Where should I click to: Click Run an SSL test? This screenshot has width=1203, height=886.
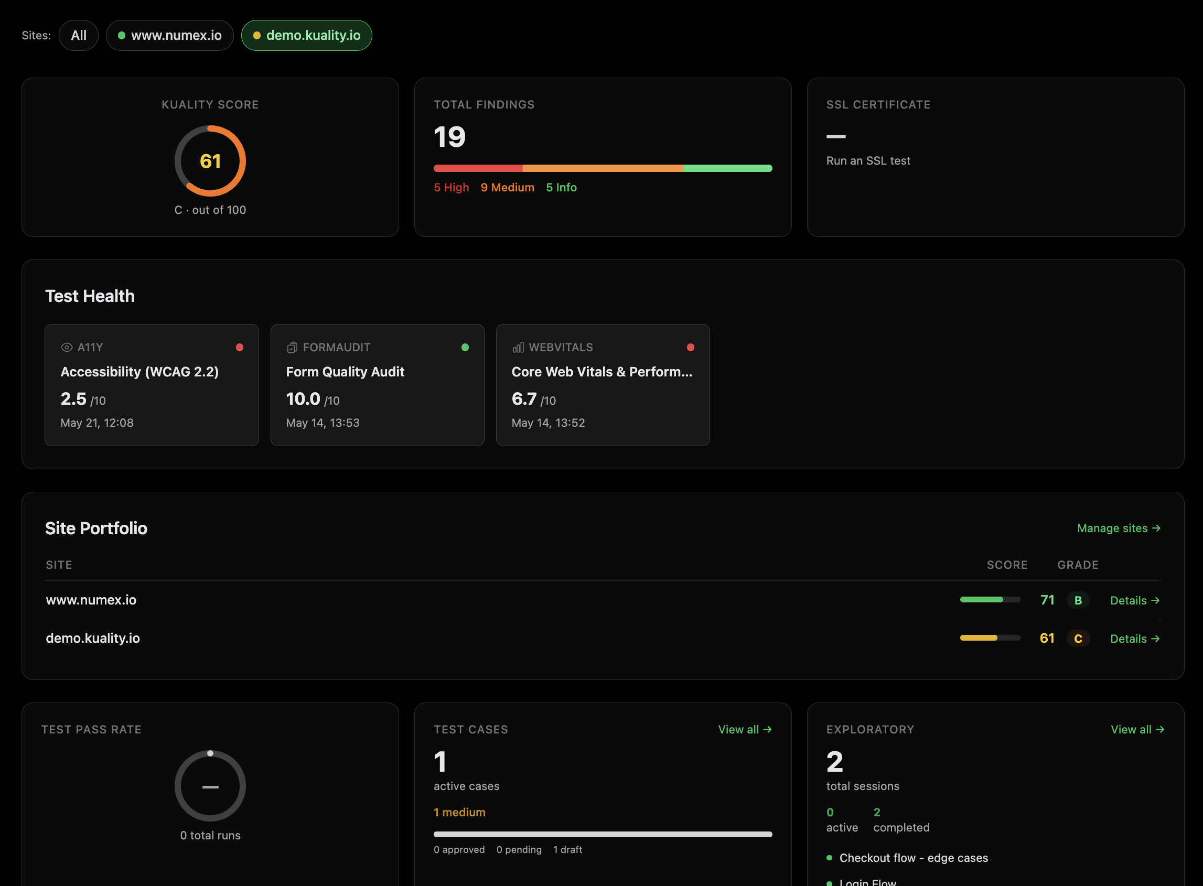[x=868, y=161]
